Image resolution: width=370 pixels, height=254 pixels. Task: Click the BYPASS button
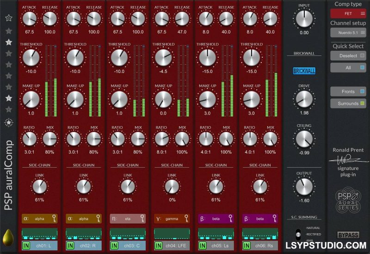point(348,235)
